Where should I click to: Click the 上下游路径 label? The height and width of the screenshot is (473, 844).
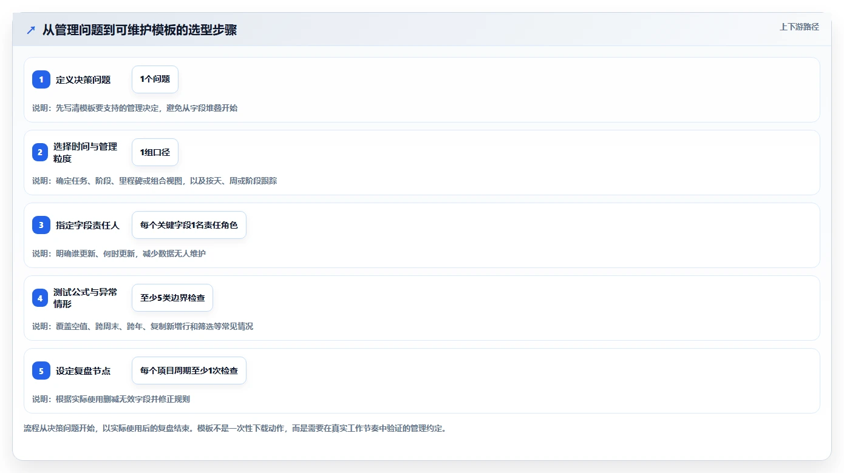coord(799,27)
